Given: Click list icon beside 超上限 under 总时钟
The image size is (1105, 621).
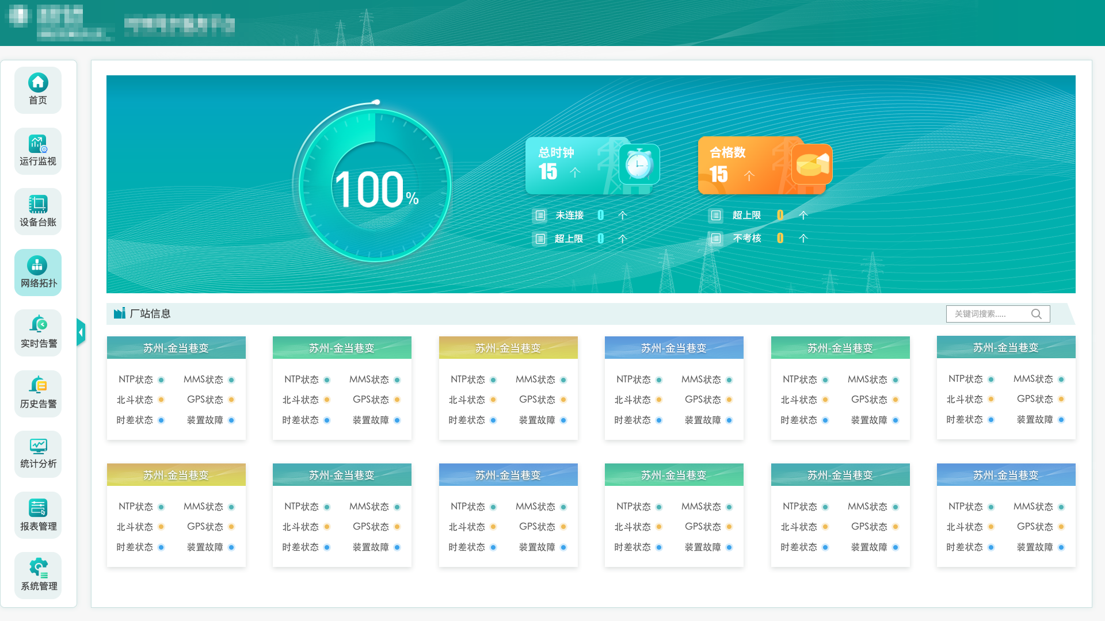Looking at the screenshot, I should (x=540, y=239).
